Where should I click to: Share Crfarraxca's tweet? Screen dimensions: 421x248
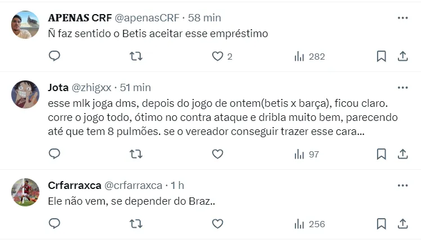402,224
